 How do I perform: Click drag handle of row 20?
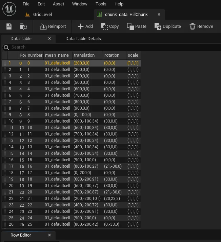(x=5, y=186)
